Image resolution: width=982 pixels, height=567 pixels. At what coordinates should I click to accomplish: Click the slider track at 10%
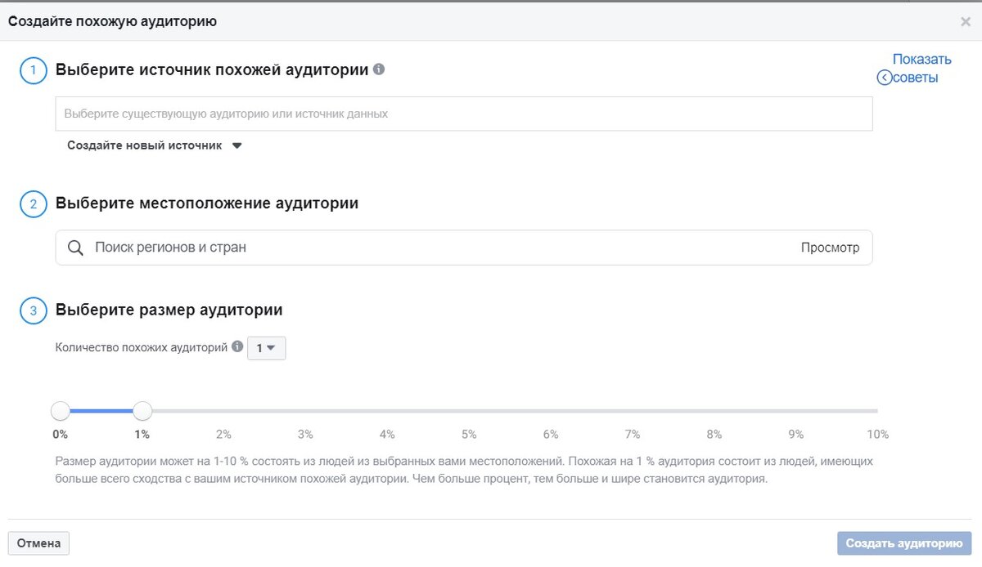click(876, 411)
